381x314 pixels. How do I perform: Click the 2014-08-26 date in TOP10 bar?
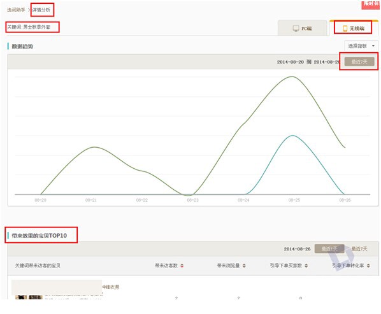tap(297, 249)
